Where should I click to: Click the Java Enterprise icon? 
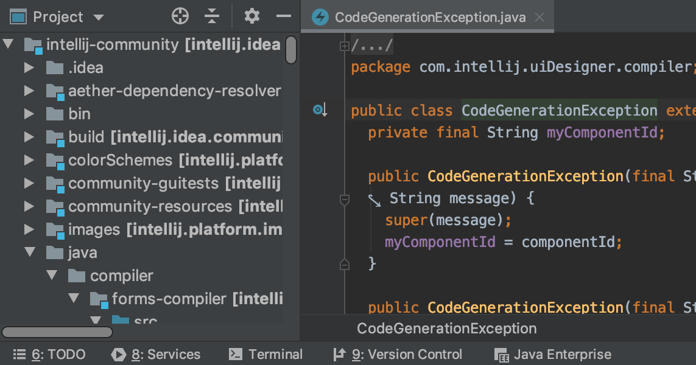[502, 355]
